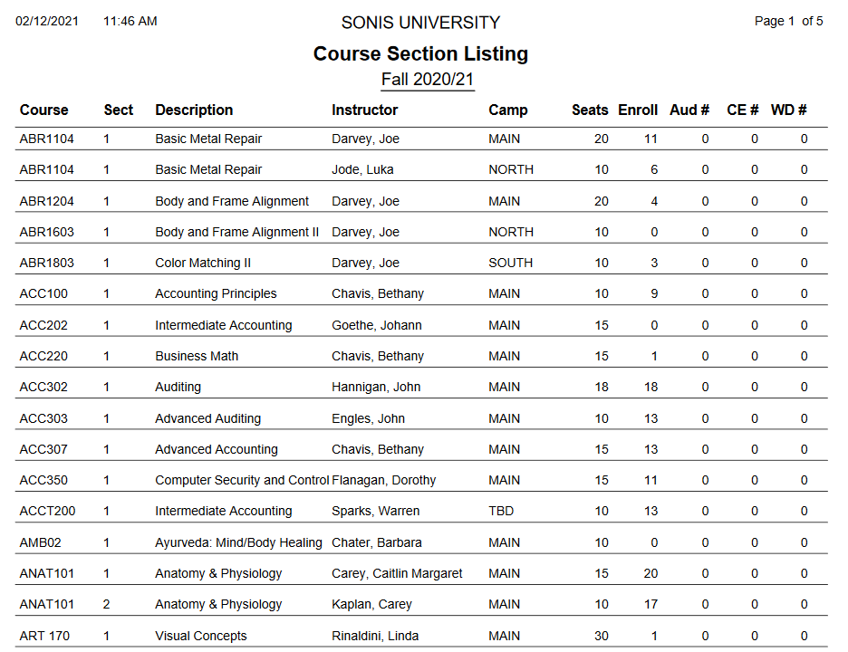Click the WD # column header
This screenshot has height=652, width=848.
tap(788, 110)
